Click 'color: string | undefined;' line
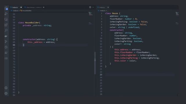 [x=125, y=27]
